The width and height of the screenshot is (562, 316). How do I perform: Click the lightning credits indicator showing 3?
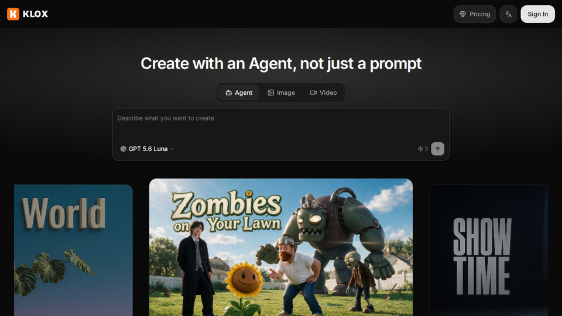point(423,149)
